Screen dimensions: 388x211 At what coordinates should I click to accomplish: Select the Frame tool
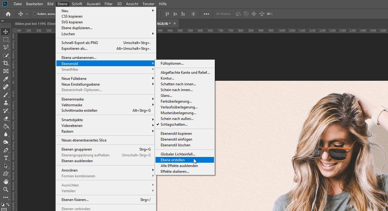[6, 71]
